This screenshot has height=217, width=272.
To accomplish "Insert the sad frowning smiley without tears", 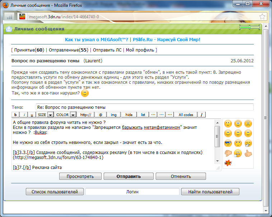I will pyautogui.click(x=248, y=124).
